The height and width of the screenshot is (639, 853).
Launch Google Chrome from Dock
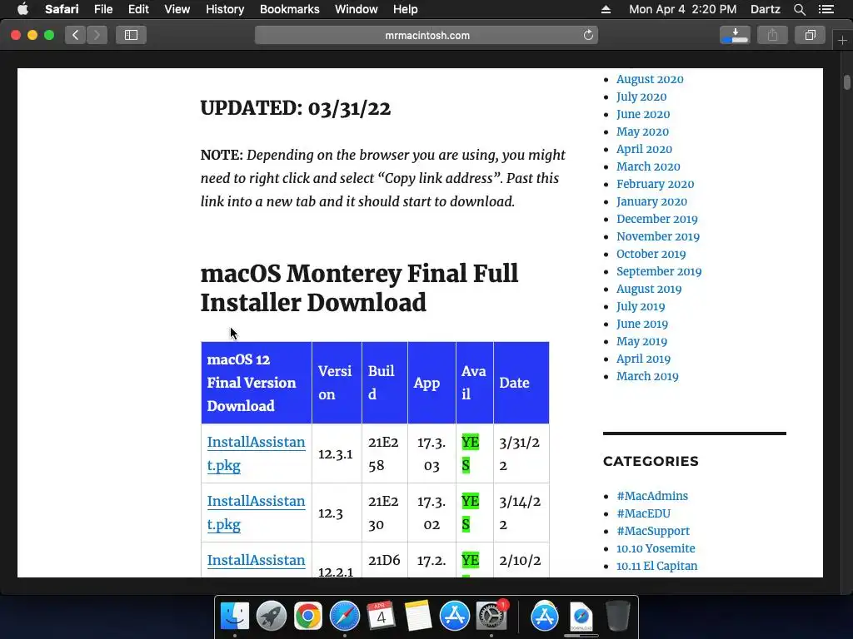tap(308, 617)
